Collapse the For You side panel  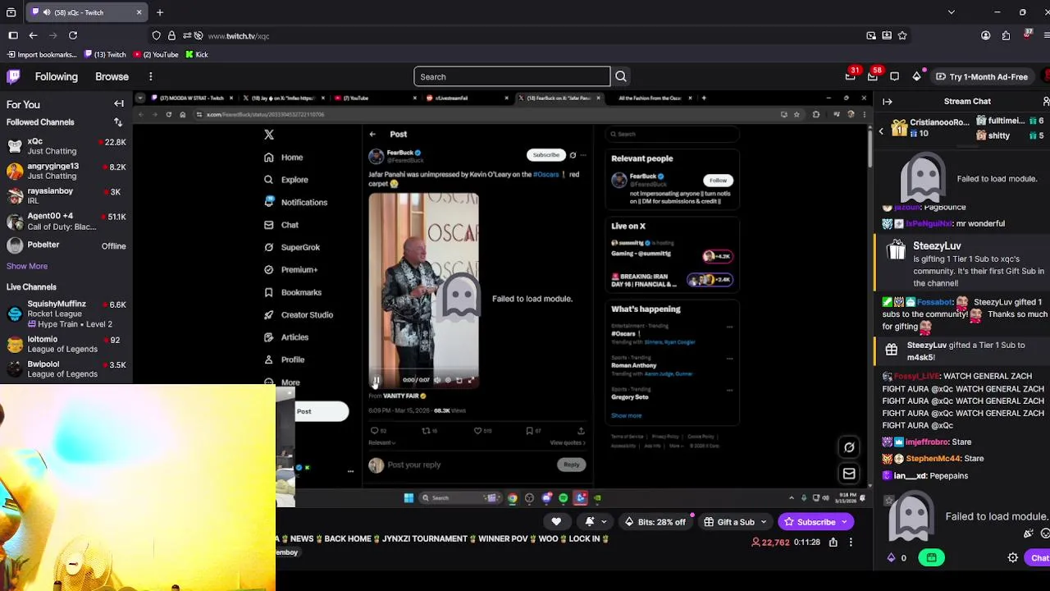coord(119,104)
